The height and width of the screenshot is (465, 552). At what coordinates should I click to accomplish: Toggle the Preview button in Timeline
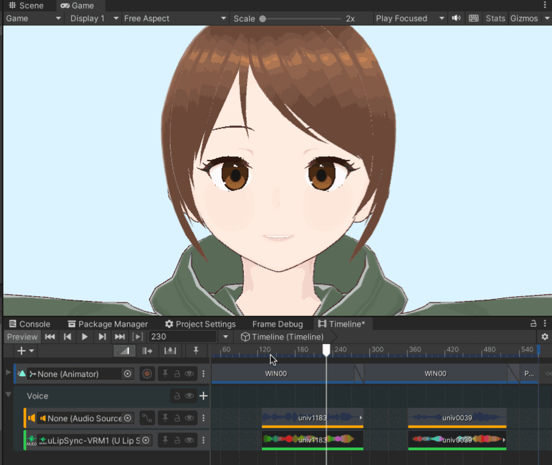[22, 337]
